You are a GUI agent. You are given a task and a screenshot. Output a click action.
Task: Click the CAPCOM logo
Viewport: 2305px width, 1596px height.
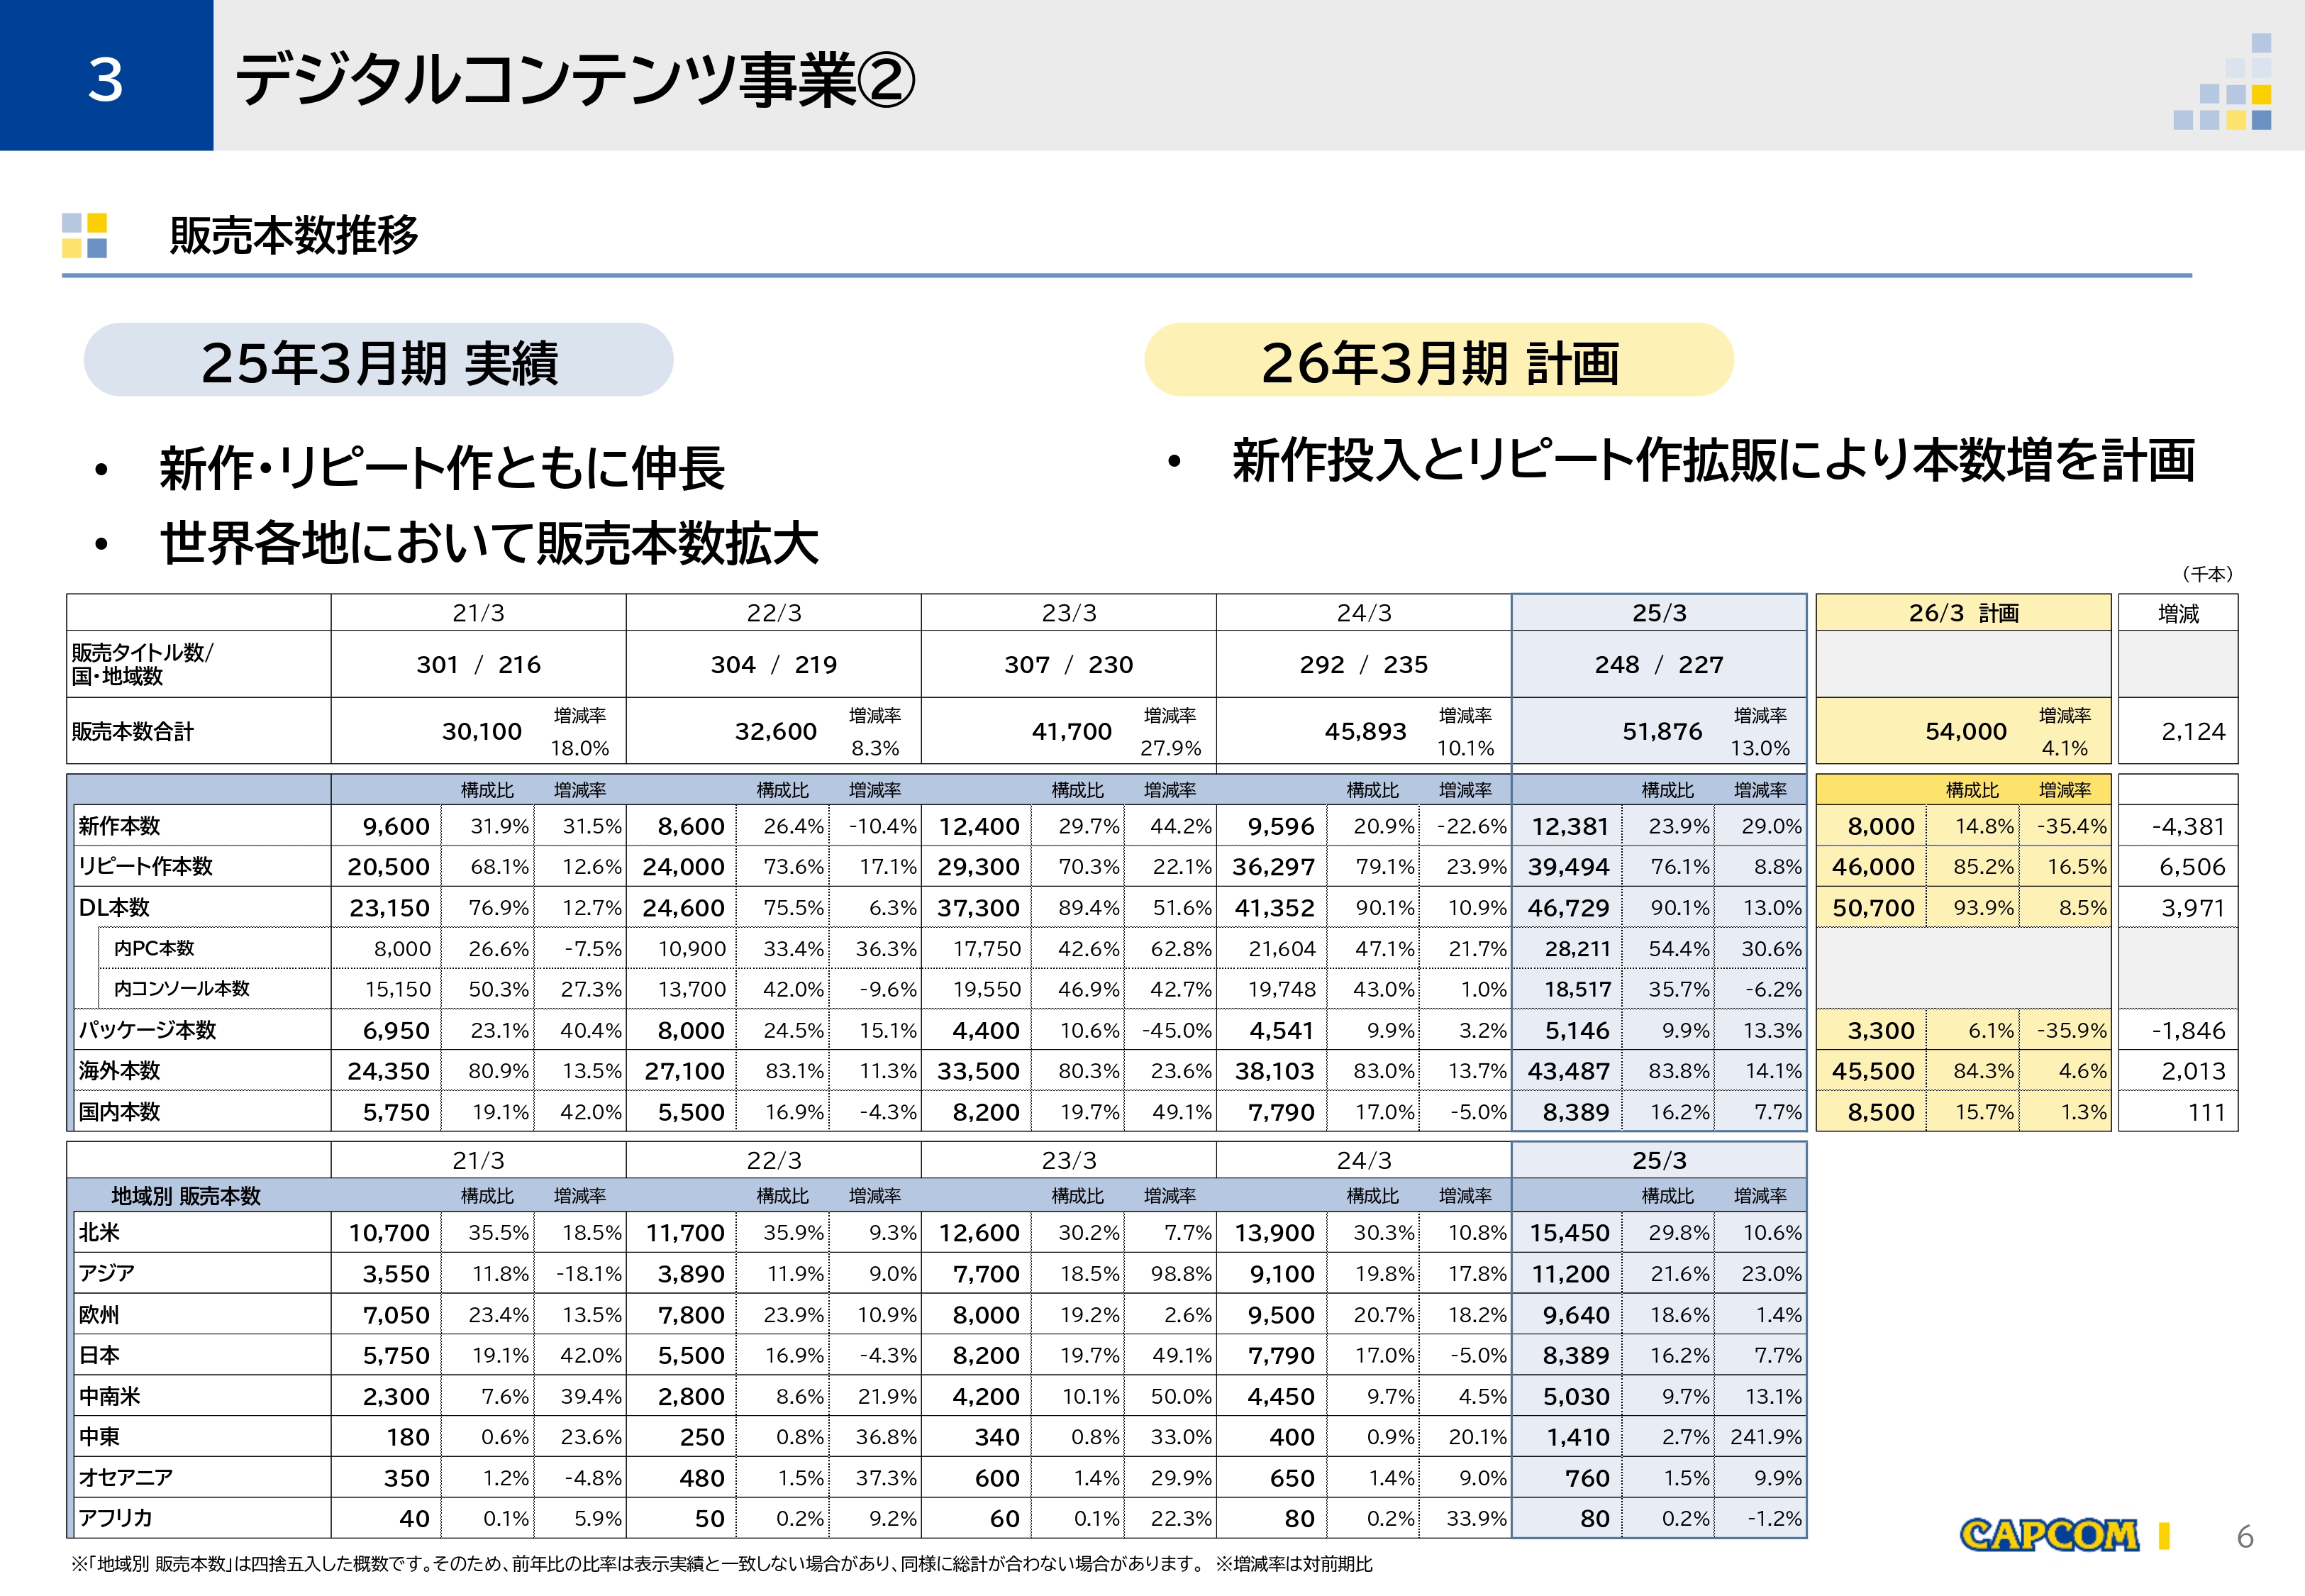(2049, 1535)
